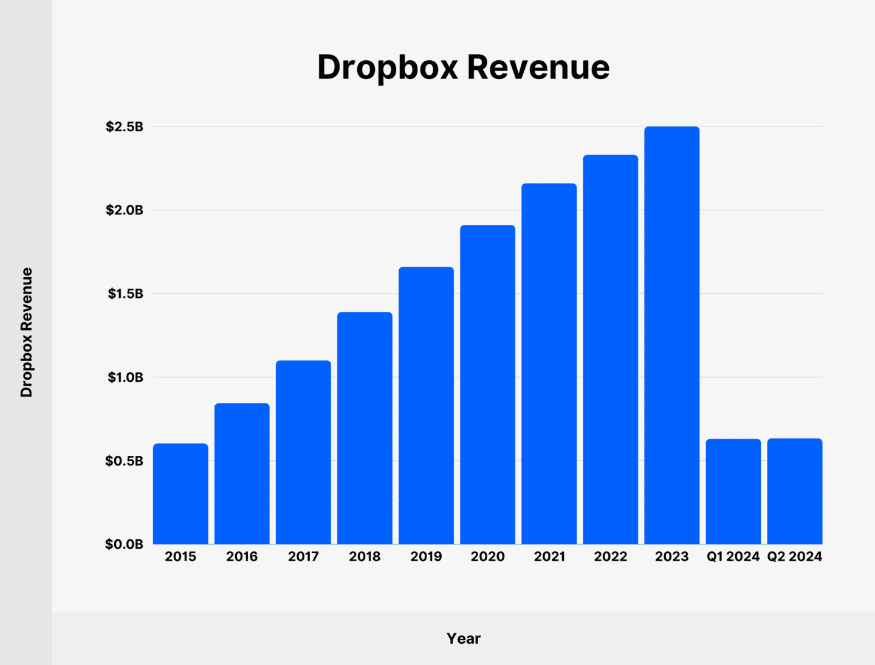Click the 2018 revenue bar
Viewport: 875px width, 665px height.
click(x=365, y=426)
